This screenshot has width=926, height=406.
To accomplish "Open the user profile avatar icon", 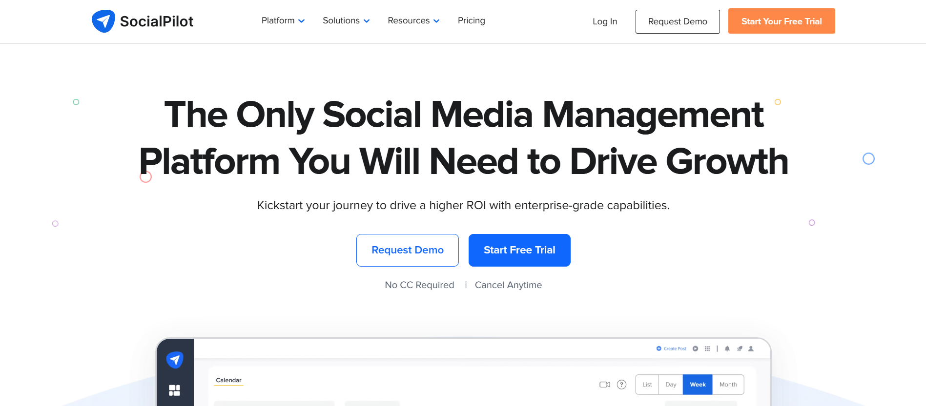I will [751, 349].
